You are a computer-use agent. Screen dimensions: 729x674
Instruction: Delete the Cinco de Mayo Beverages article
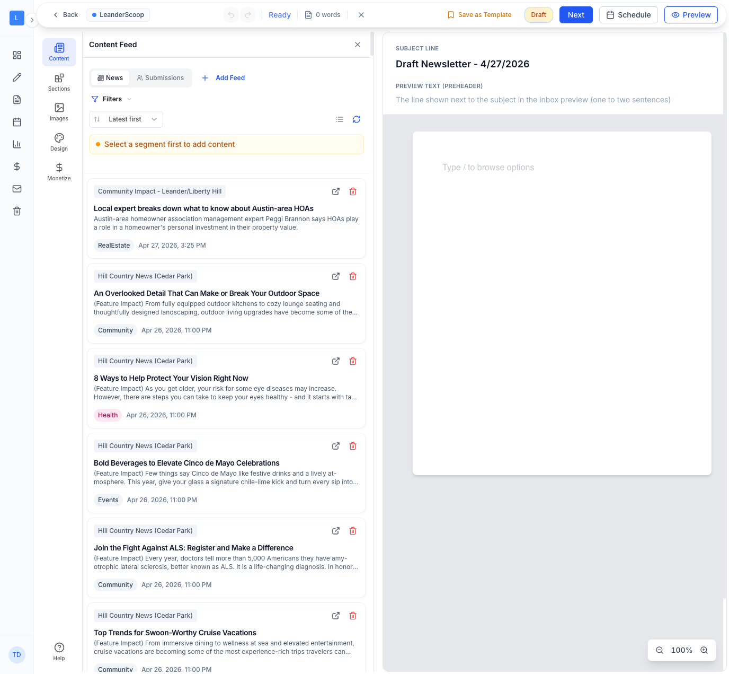[x=353, y=446]
